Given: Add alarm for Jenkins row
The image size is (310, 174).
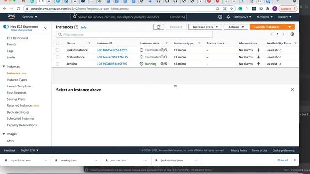Looking at the screenshot, I should pos(258,64).
